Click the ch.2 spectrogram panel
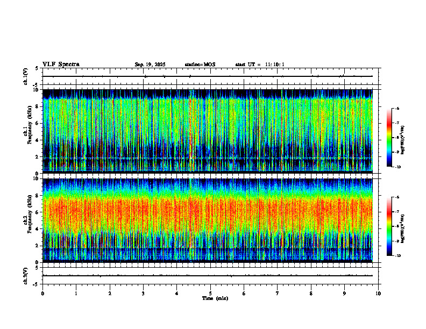The width and height of the screenshot is (426, 329). [x=208, y=220]
